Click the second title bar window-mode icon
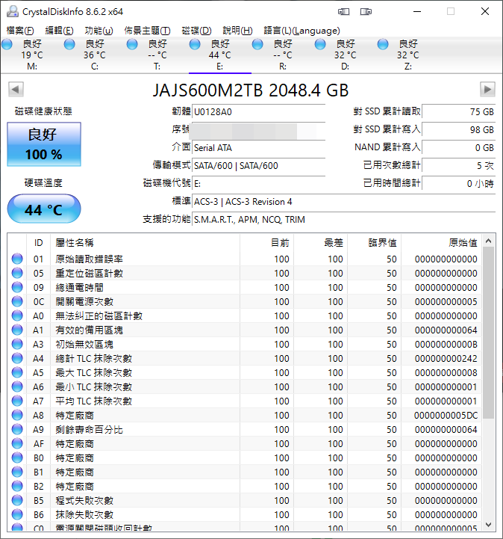Screen dimensions: 503x539 pos(366,12)
